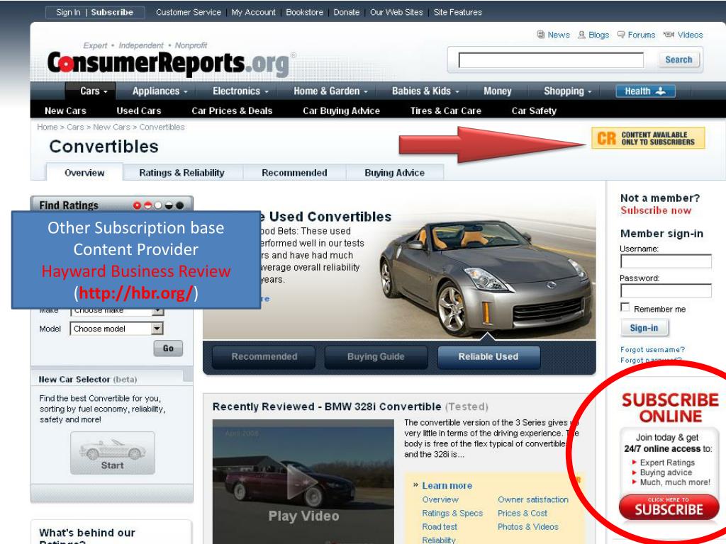Image resolution: width=726 pixels, height=544 pixels.
Task: Check the Remember me checkbox
Action: pos(625,307)
